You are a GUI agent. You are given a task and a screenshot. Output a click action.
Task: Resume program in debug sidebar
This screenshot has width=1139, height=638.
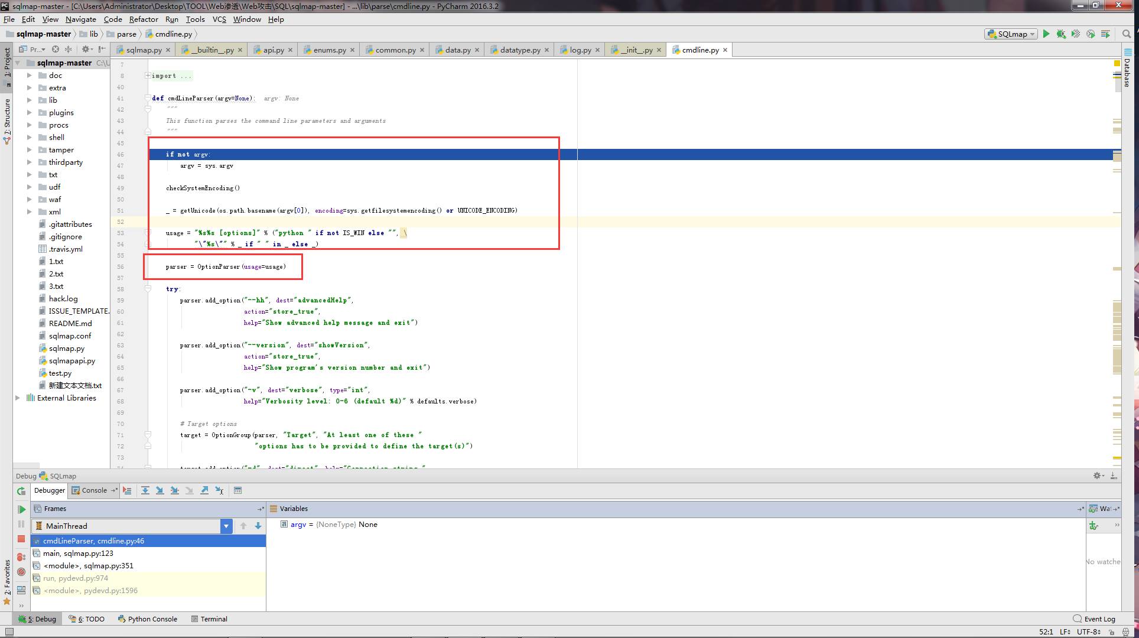[x=21, y=509]
